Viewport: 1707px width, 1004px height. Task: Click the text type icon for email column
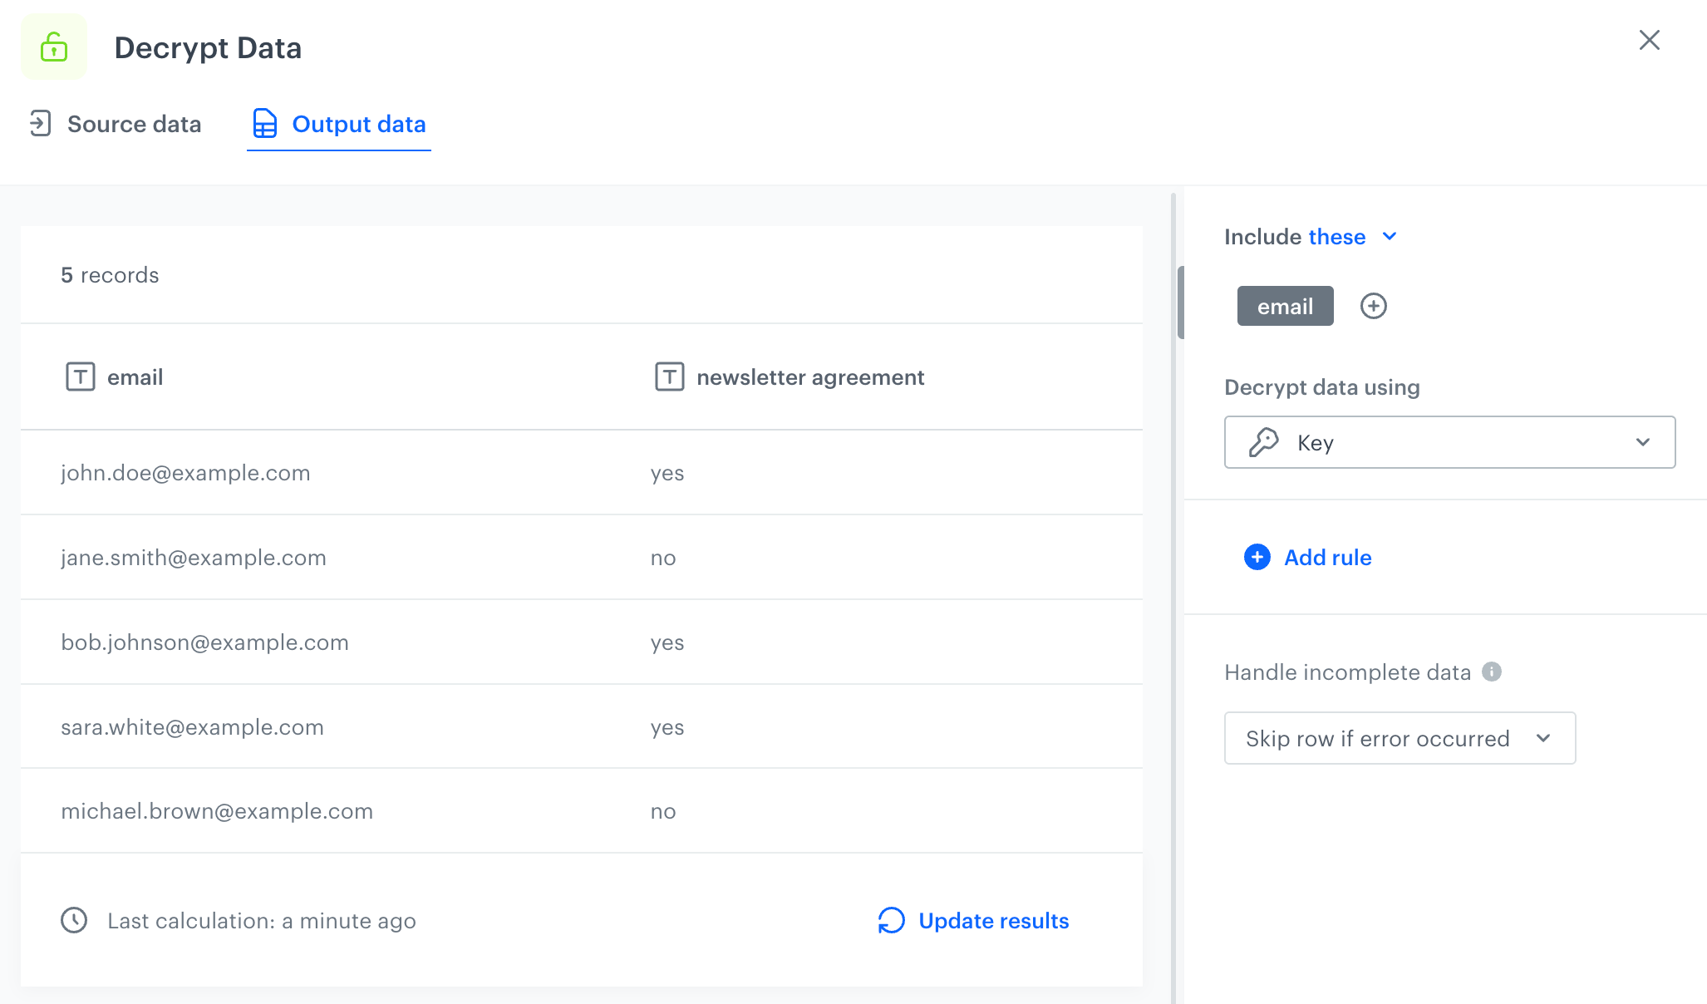81,376
